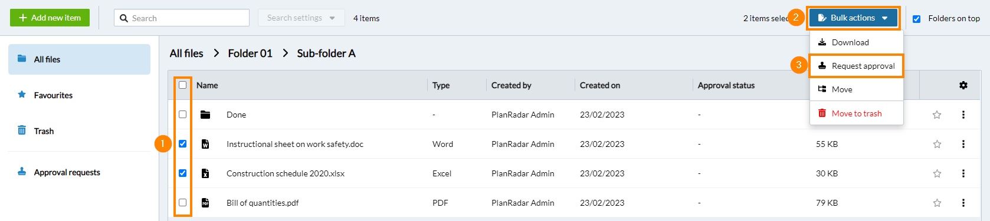Screen dimensions: 990x221
Task: Click the Add new item button
Action: point(50,18)
